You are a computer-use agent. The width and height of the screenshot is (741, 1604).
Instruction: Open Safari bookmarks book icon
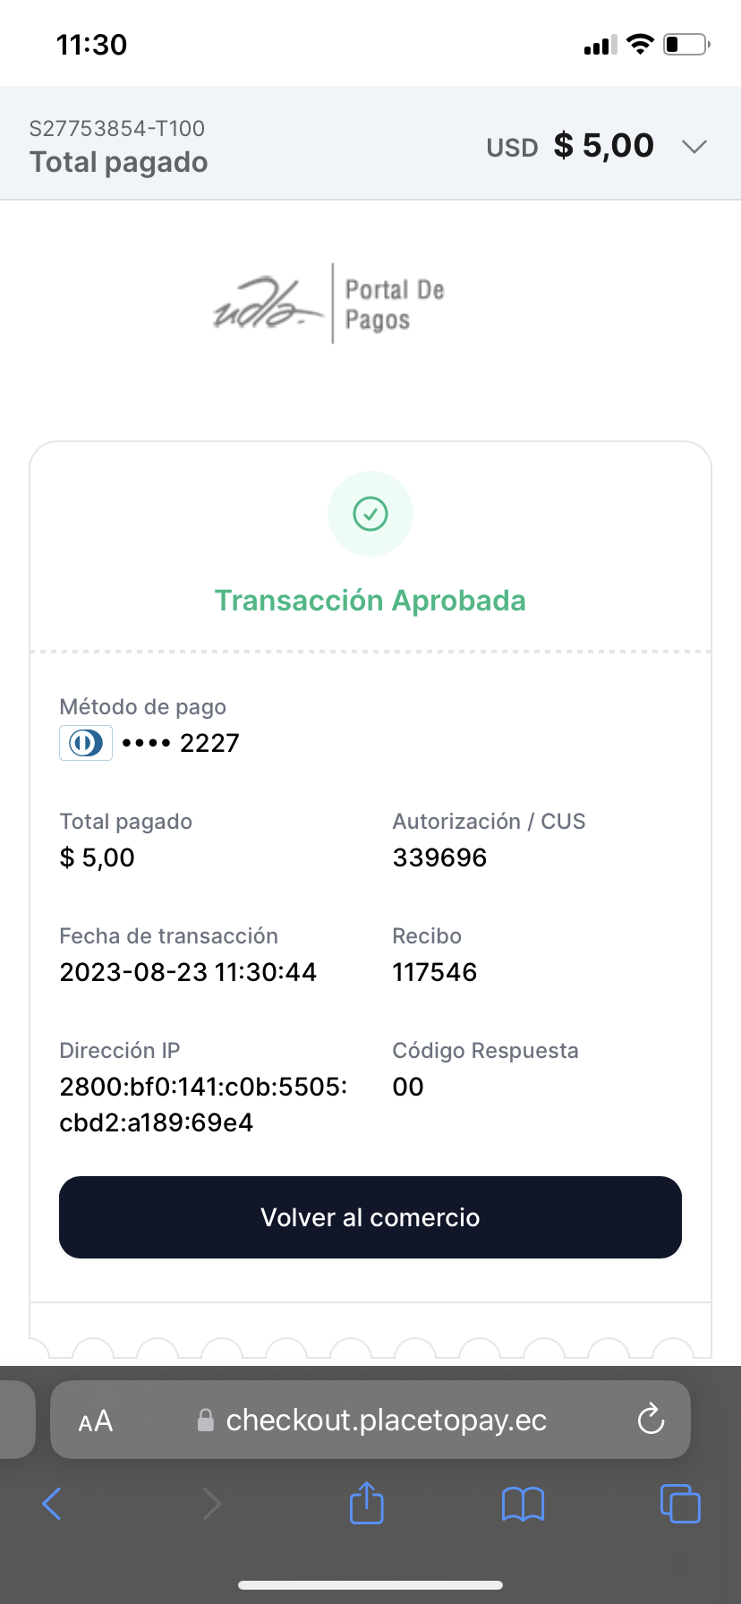click(x=523, y=1504)
